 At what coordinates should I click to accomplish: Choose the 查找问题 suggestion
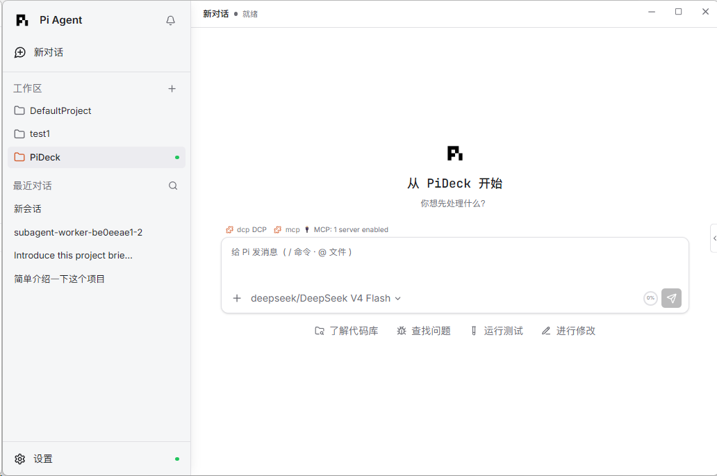tap(424, 331)
